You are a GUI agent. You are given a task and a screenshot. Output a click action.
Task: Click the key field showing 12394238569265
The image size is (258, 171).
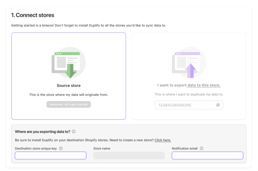(x=185, y=105)
